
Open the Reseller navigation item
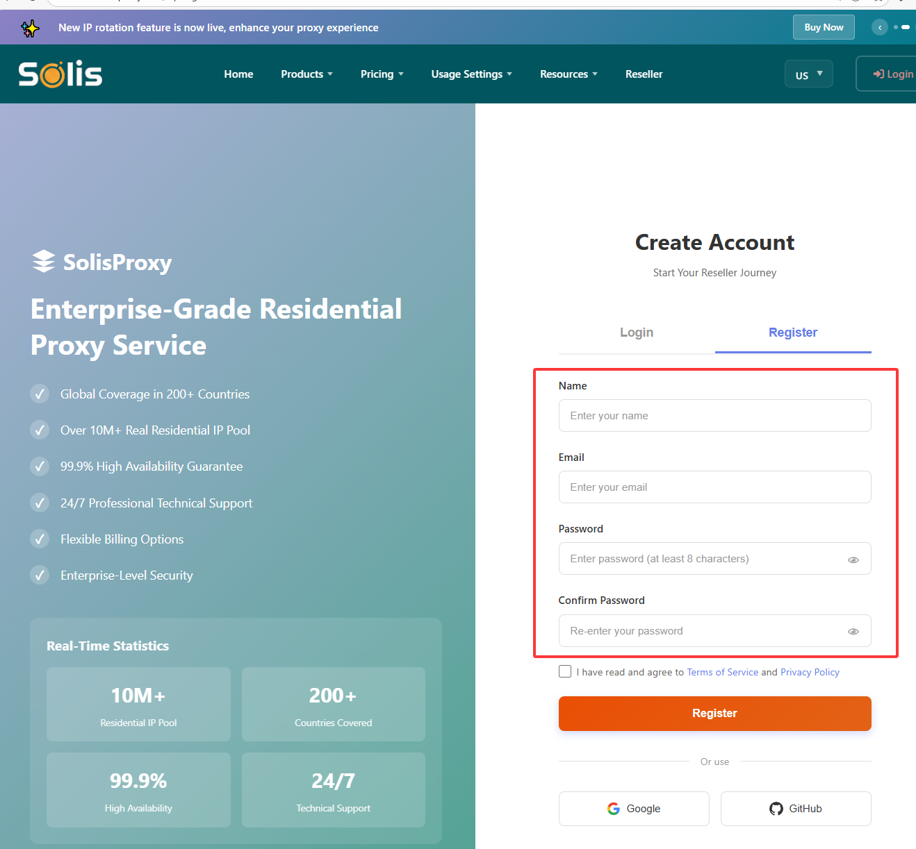tap(644, 74)
